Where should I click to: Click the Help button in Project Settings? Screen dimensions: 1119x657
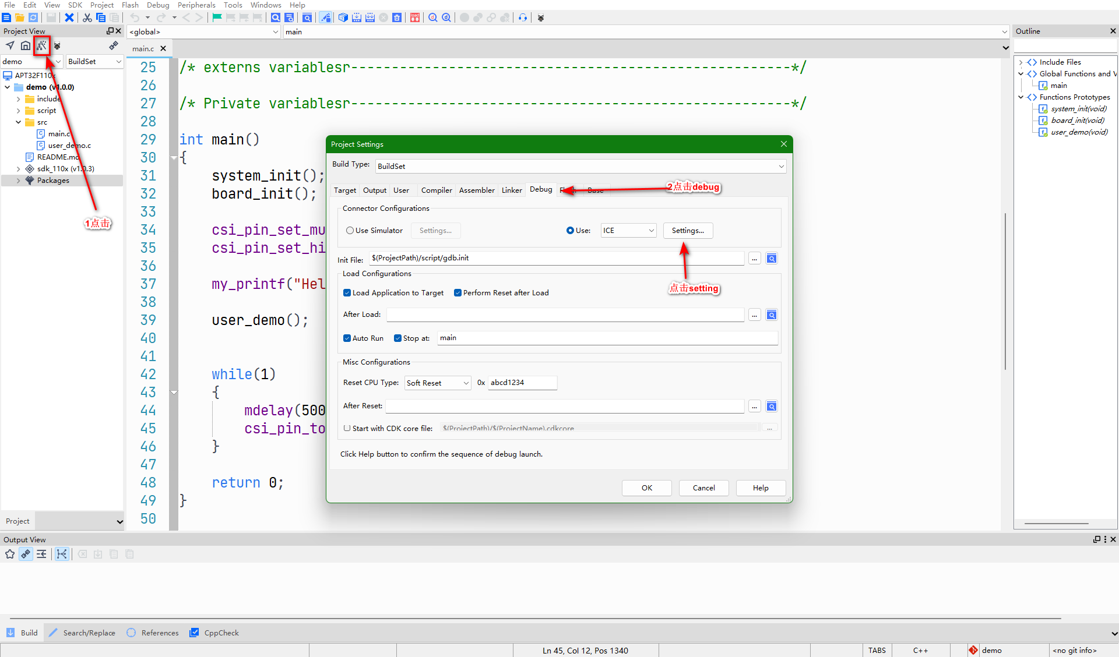click(x=761, y=488)
